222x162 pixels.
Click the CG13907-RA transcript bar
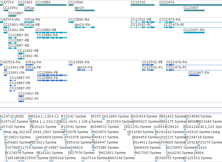194,33
